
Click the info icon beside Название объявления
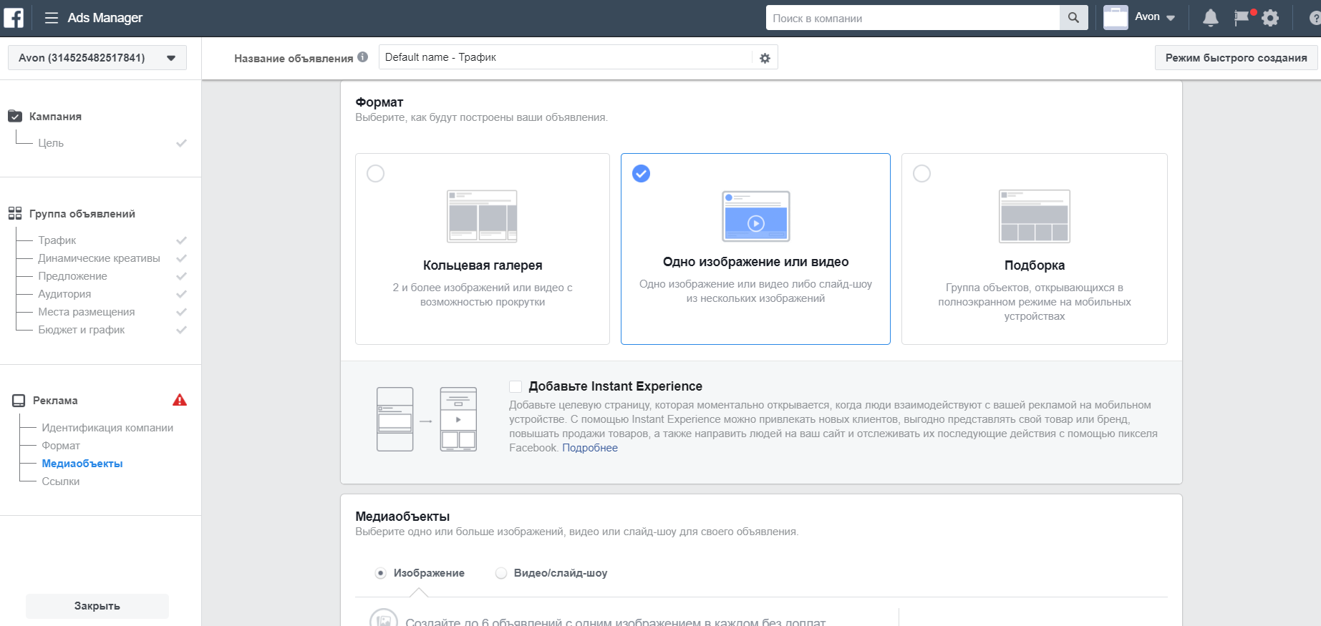coord(363,57)
